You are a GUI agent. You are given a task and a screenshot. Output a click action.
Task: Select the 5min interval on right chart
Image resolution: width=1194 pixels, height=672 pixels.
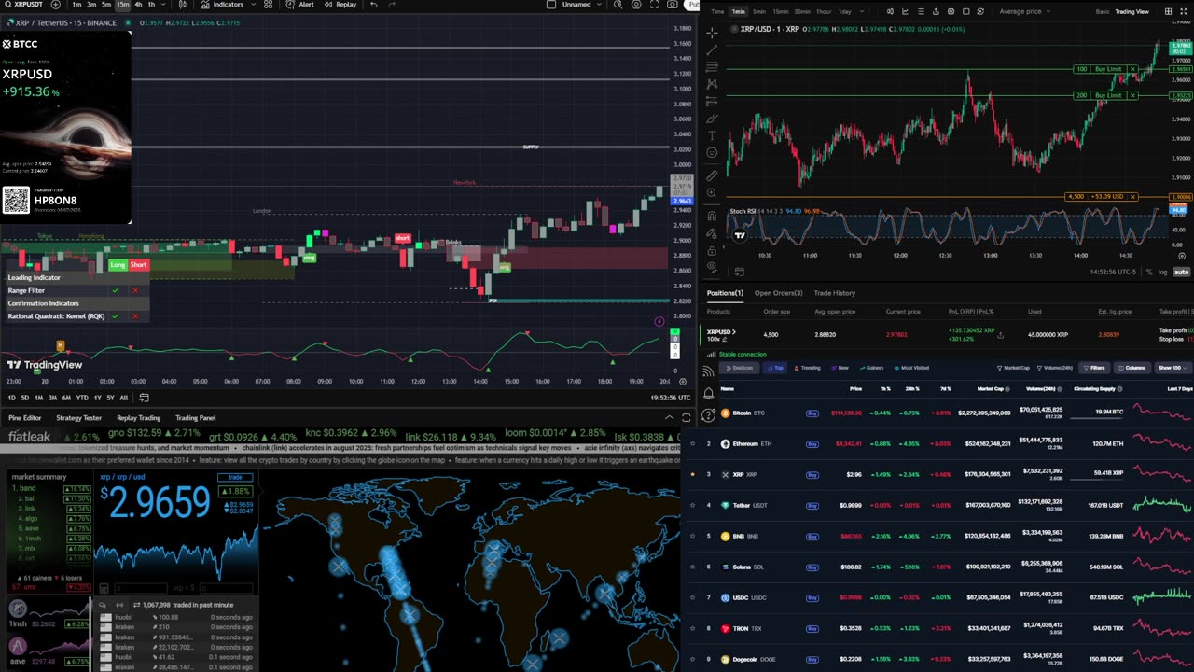tap(759, 11)
